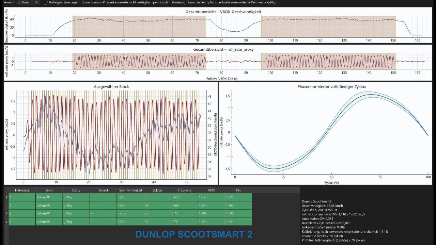Image resolution: width=436 pixels, height=245 pixels.
Task: Click the Ausgewählter Block chart title
Action: click(111, 86)
